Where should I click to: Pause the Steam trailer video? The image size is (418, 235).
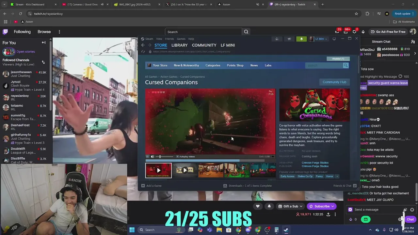[x=147, y=157]
